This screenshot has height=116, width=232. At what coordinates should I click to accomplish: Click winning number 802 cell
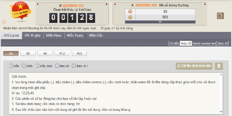(x=165, y=17)
